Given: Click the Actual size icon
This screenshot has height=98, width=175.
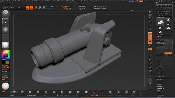Looking at the screenshot, I should (150, 26).
